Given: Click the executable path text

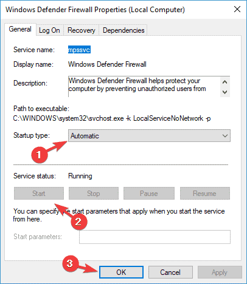Looking at the screenshot, I should coord(112,118).
